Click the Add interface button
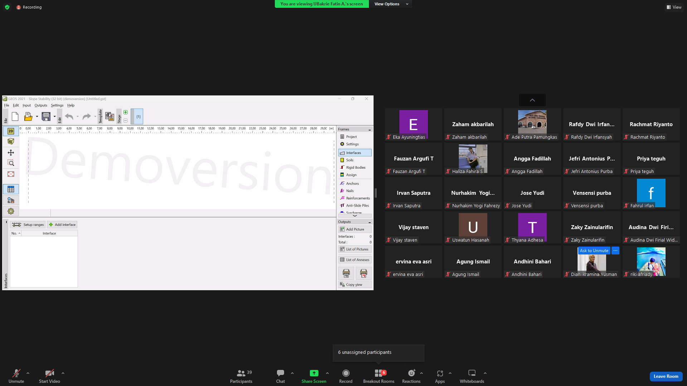687x386 pixels. pyautogui.click(x=62, y=225)
